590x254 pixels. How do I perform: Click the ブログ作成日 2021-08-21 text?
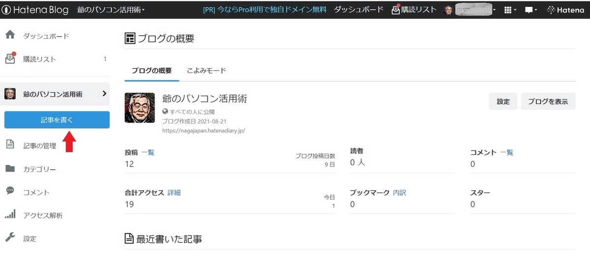(x=195, y=121)
